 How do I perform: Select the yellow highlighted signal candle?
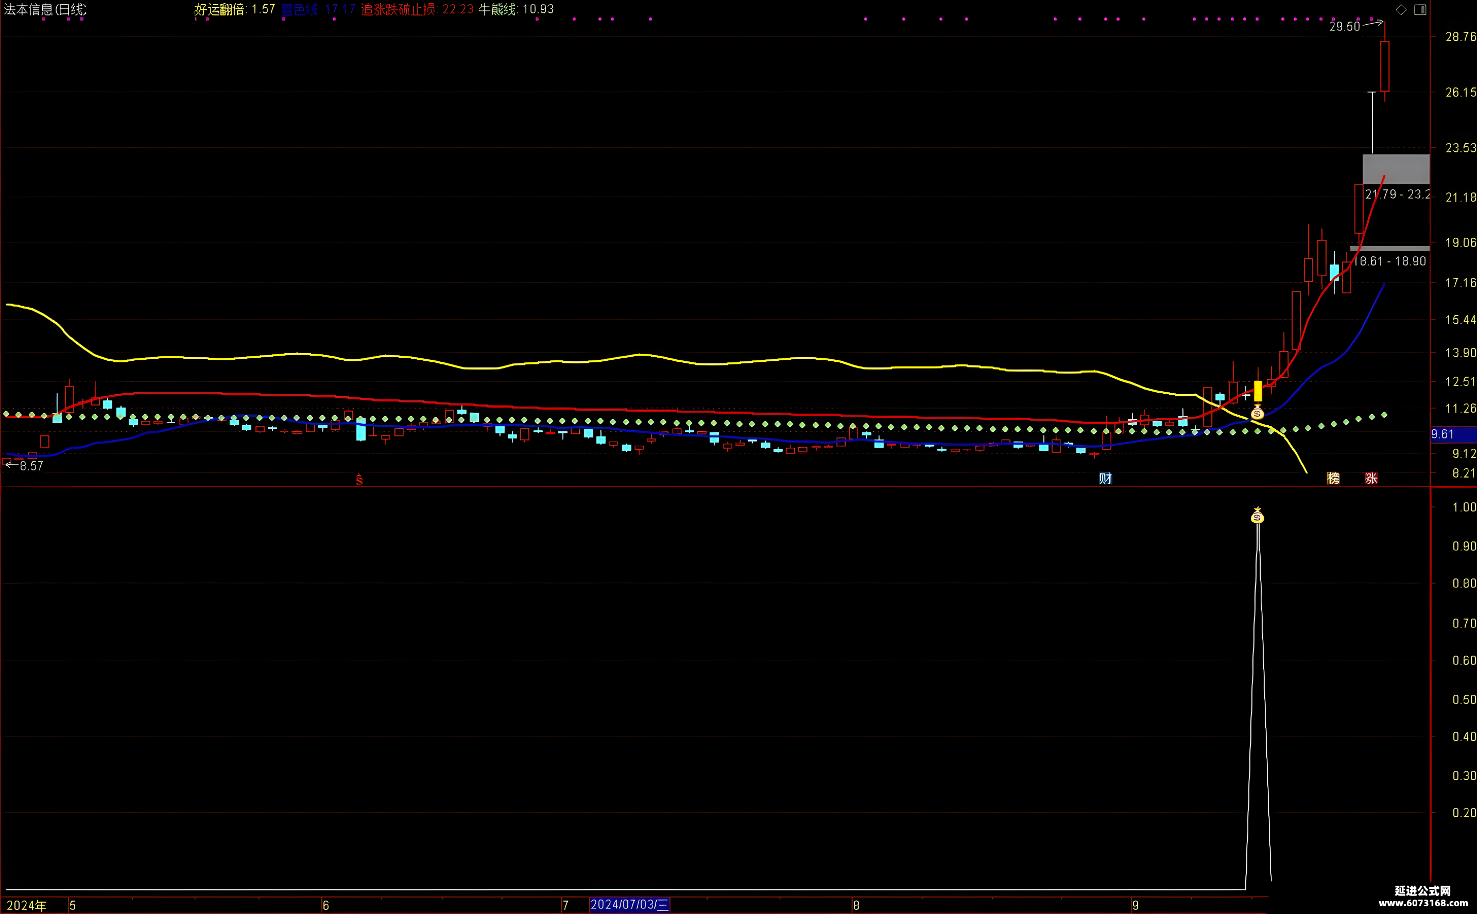(x=1258, y=391)
